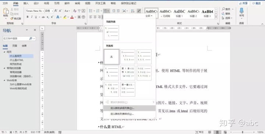Click the 共享 (Share) button
Screen dimensions: 265x134
click(x=244, y=3)
